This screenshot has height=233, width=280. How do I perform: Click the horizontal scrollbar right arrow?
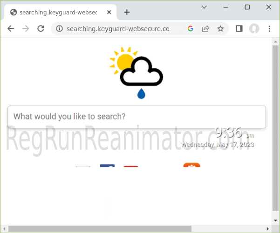pos(267,228)
